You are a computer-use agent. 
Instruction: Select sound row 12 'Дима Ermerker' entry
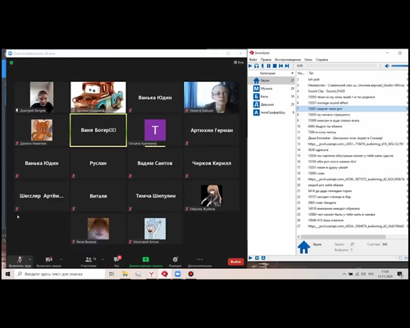coord(352,138)
